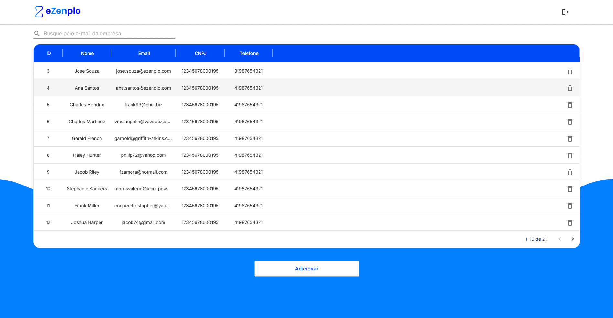Select the email jose.souza@ezenplo.com
The width and height of the screenshot is (613, 318).
point(143,71)
